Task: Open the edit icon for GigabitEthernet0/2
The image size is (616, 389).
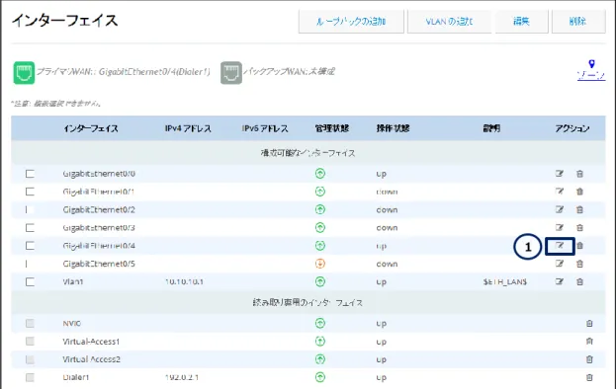Action: point(560,209)
